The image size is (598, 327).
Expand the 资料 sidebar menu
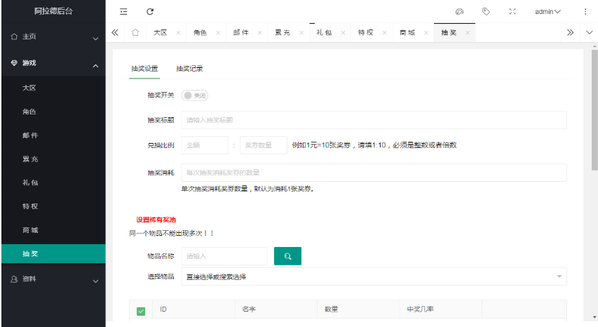click(53, 279)
